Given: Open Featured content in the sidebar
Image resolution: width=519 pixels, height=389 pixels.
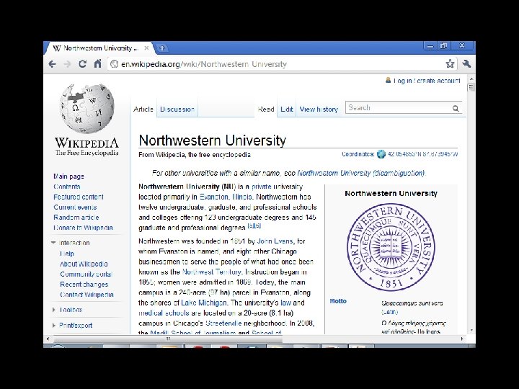Looking at the screenshot, I should 79,197.
